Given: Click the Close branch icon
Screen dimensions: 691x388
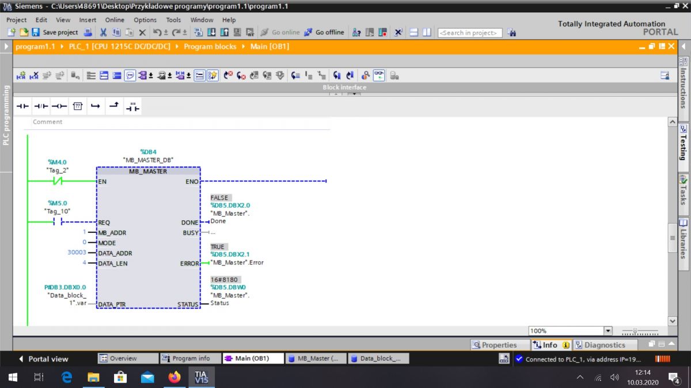Looking at the screenshot, I should 114,106.
